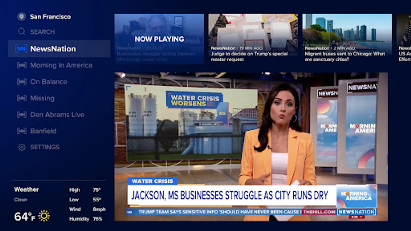Click the headline 'Judge to decide on Trump's special master request'

[x=249, y=56]
